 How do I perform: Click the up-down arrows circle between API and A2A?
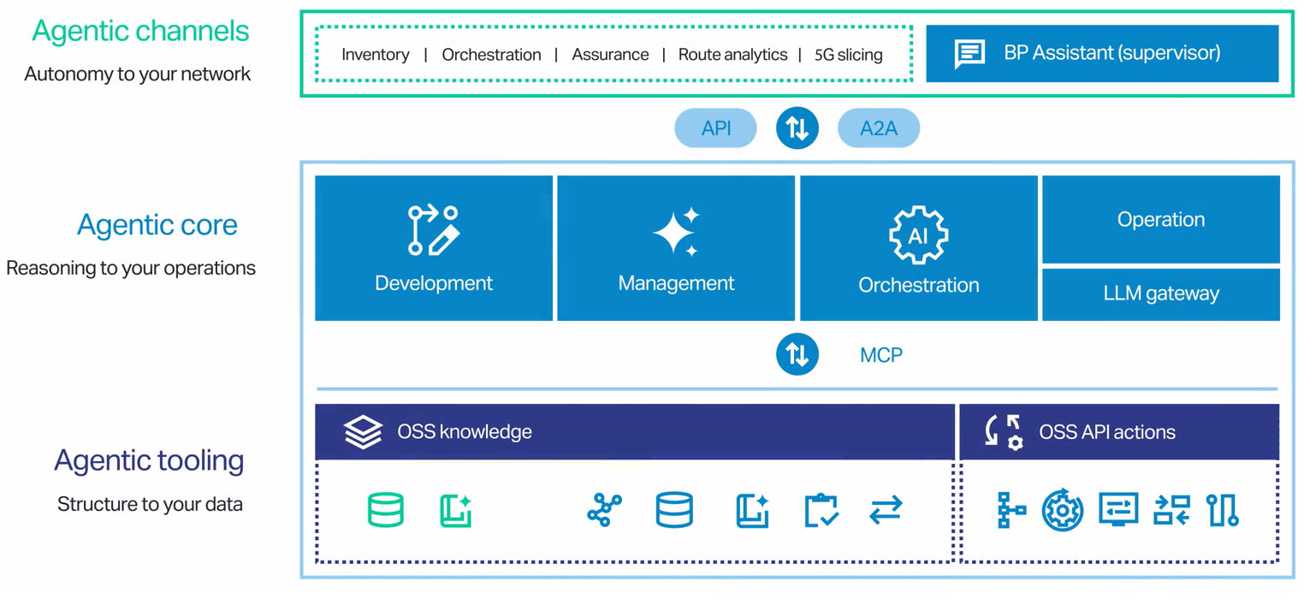(x=797, y=128)
